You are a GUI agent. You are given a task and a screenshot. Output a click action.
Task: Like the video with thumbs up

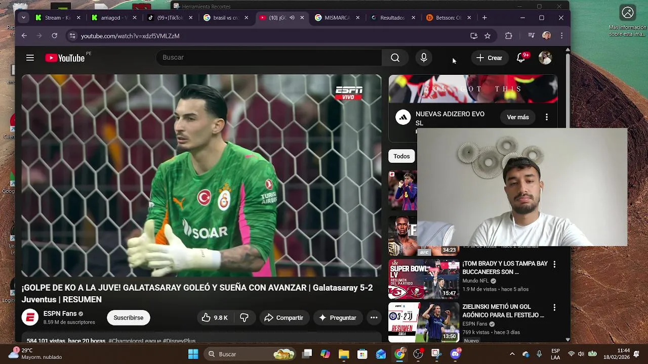point(215,317)
